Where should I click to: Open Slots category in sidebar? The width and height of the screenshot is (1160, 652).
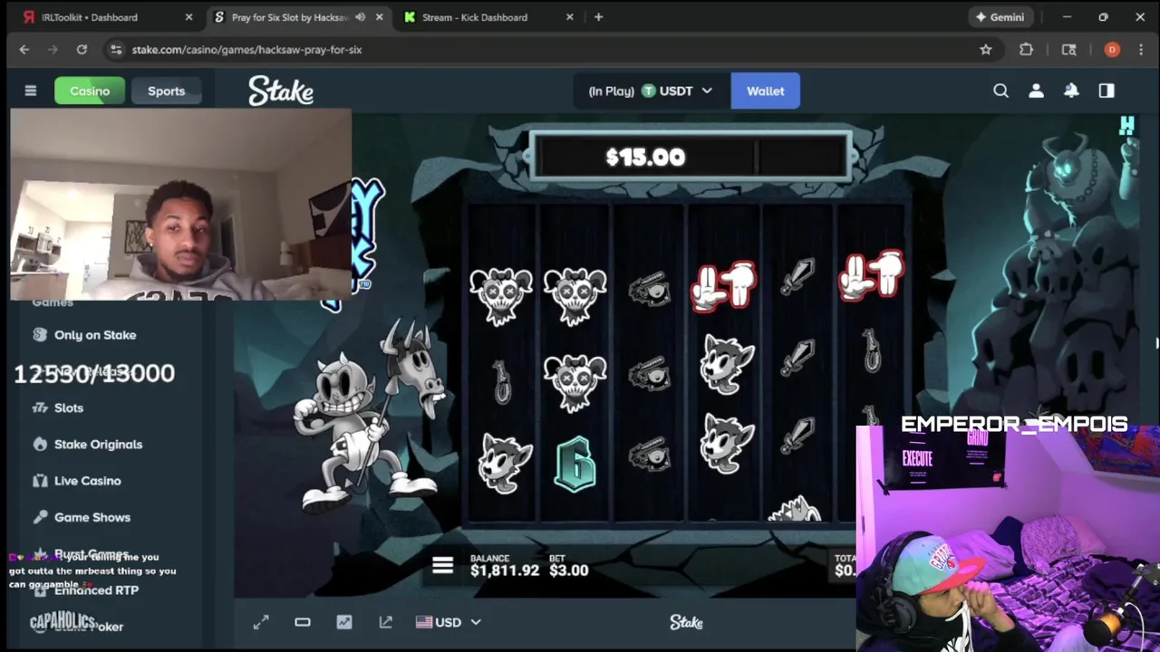[68, 407]
